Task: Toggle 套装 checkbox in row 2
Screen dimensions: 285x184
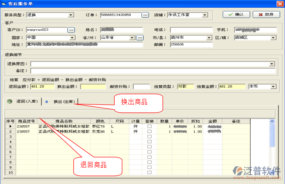Action: [x=149, y=131]
